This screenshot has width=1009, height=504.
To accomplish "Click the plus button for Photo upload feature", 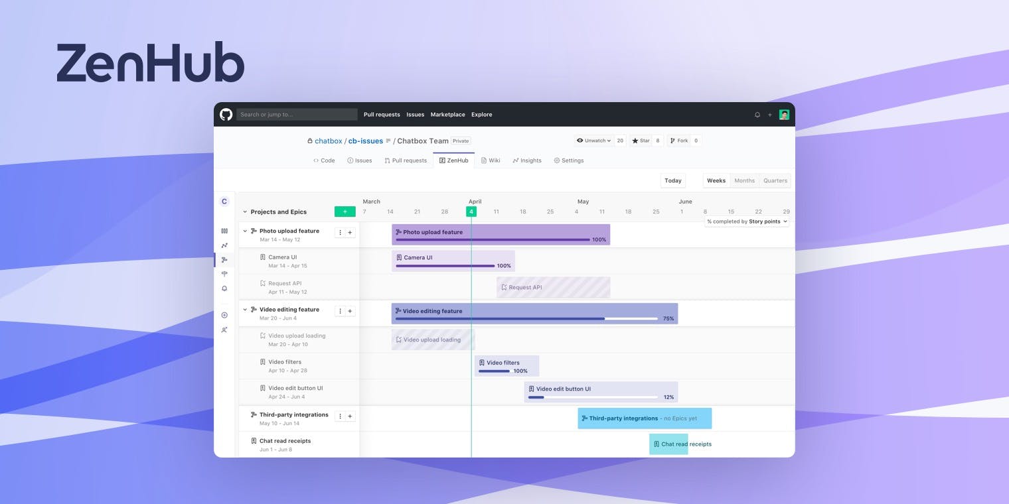I will tap(350, 233).
